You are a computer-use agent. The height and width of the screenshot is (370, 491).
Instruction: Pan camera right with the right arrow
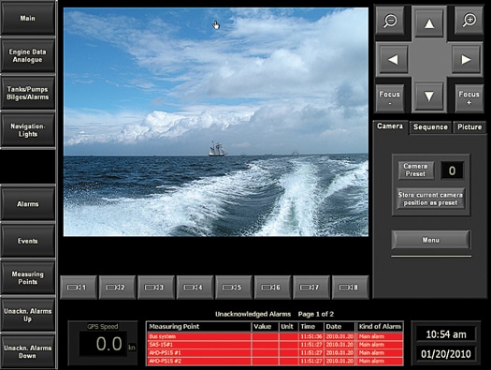[x=466, y=59]
